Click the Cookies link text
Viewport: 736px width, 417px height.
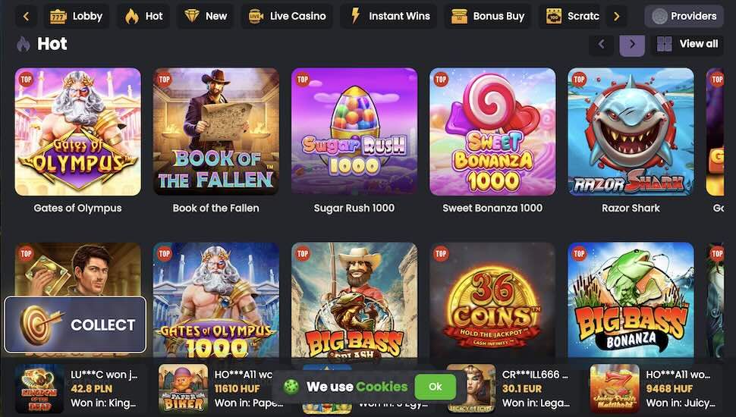(382, 387)
